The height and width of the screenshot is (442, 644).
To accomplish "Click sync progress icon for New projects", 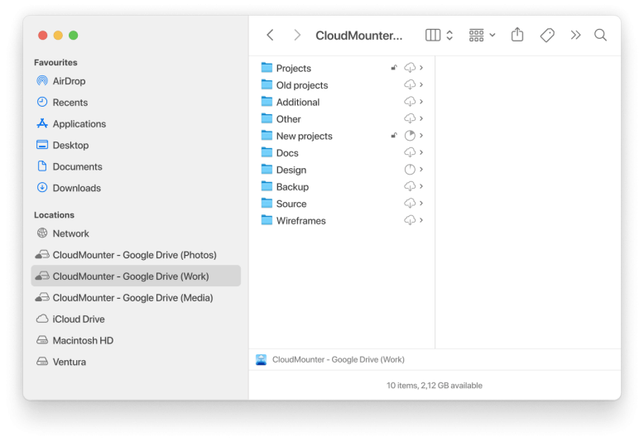I will (410, 135).
